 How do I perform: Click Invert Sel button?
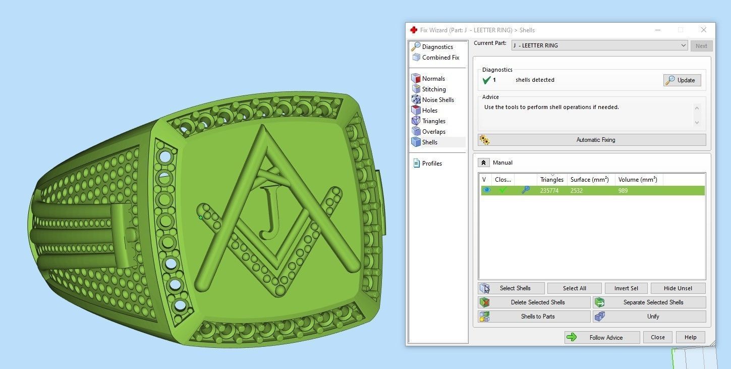click(626, 288)
